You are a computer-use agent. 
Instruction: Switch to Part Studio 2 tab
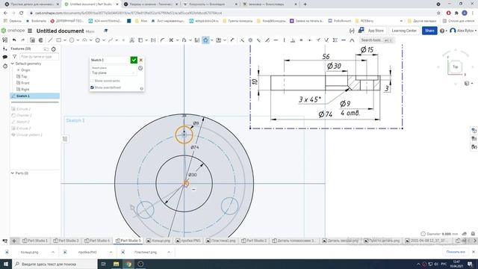[254, 241]
